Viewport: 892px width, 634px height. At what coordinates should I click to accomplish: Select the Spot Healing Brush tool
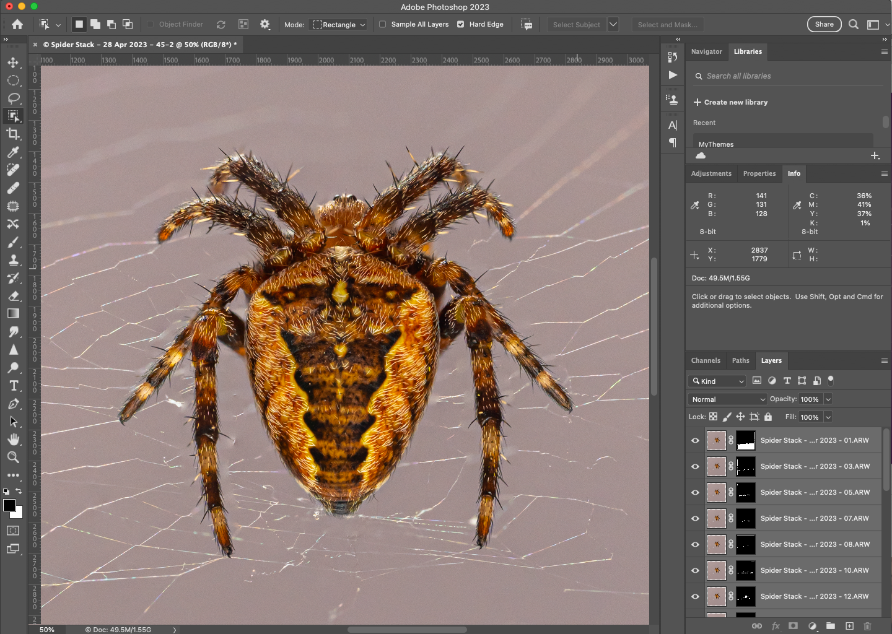[13, 170]
